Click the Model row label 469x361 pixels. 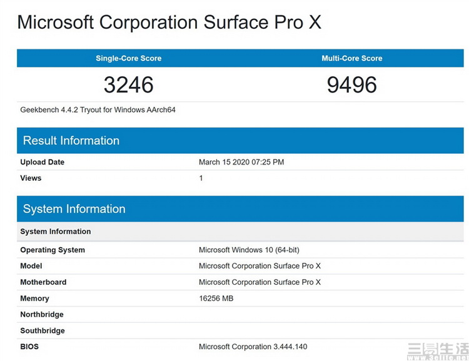point(31,266)
